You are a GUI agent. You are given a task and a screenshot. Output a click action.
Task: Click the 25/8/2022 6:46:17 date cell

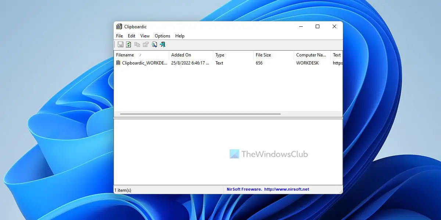[190, 63]
